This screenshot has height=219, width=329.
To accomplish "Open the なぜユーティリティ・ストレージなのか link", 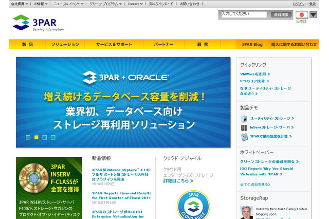I will point(265,91).
